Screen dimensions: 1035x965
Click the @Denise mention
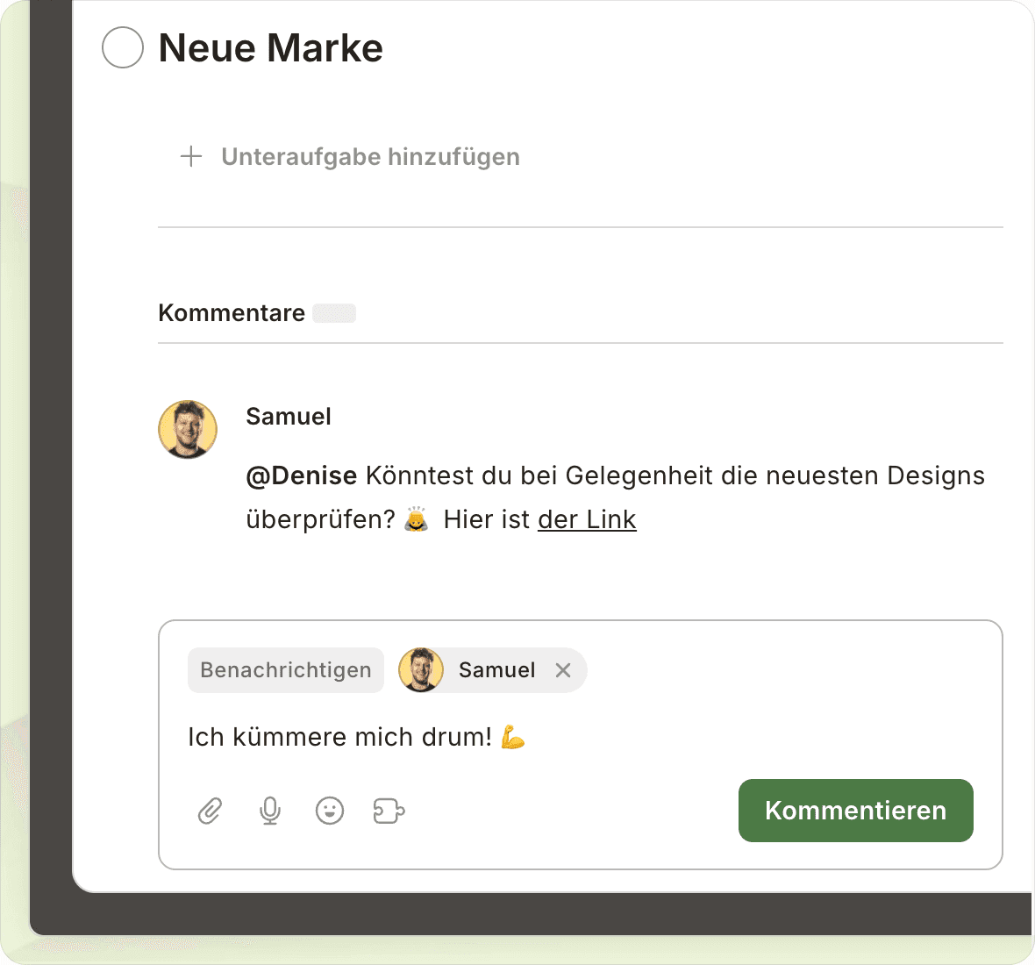click(x=301, y=475)
